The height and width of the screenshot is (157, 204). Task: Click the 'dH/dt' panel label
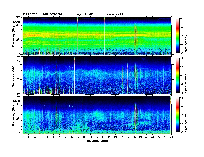[16, 22]
